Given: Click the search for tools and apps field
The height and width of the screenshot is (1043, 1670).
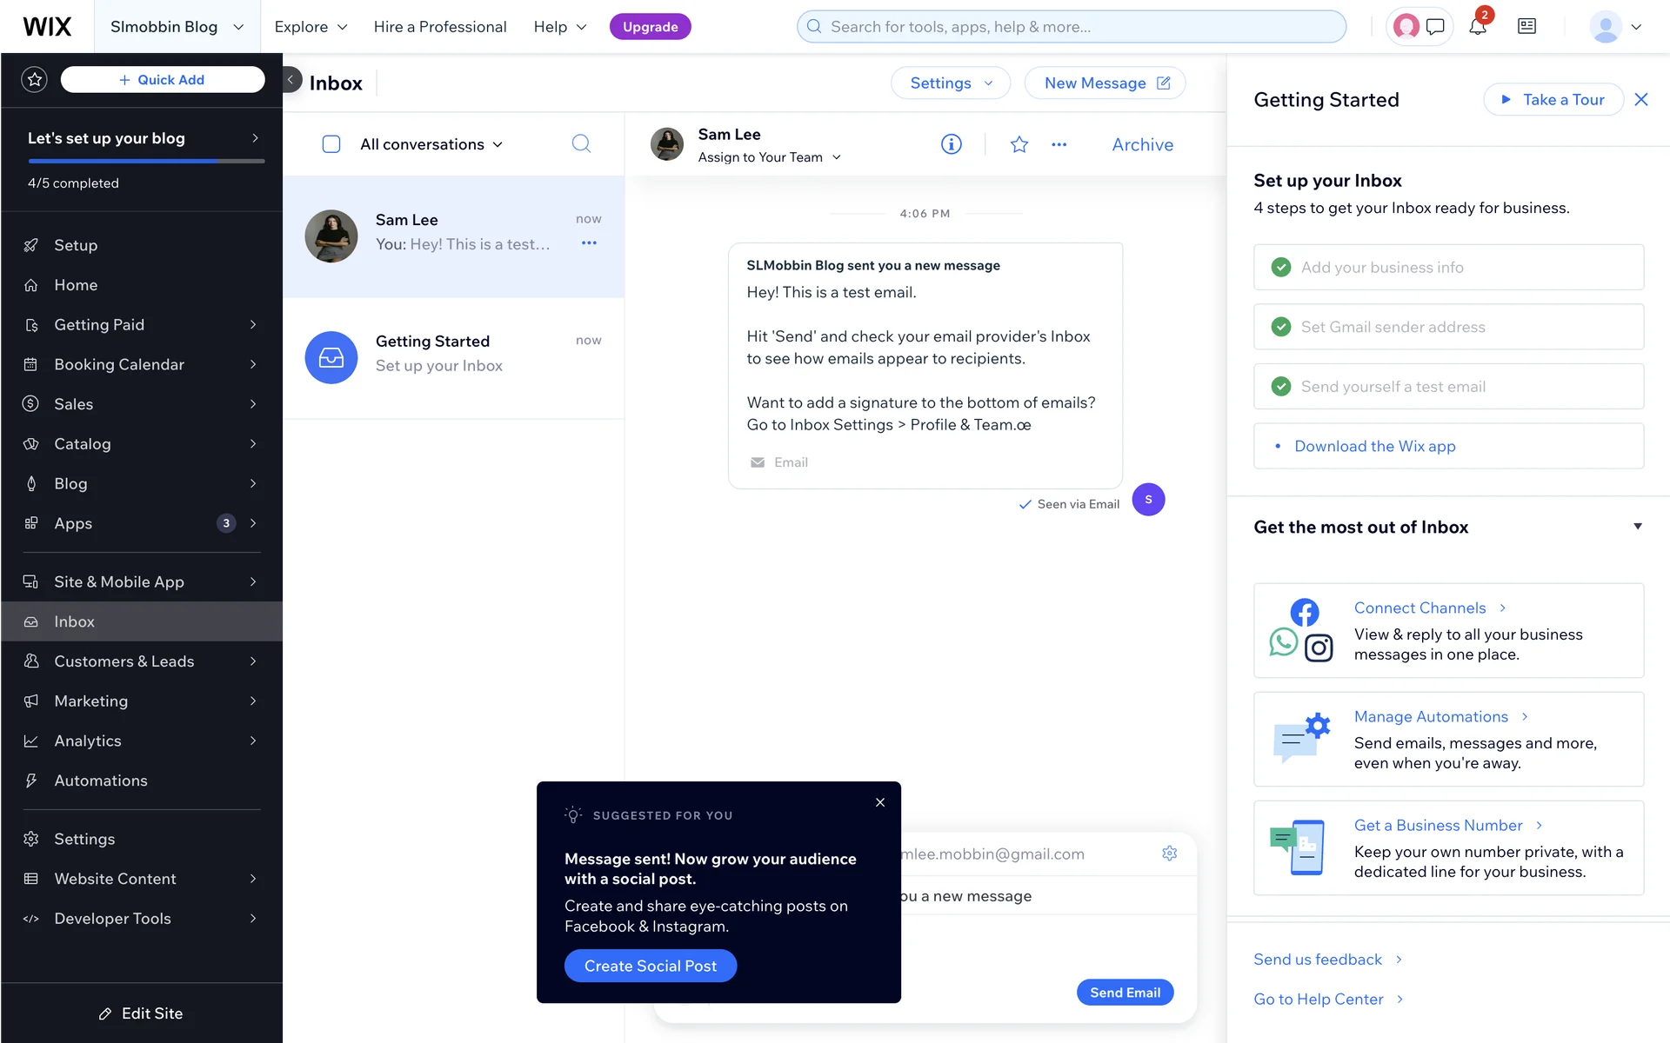Looking at the screenshot, I should pyautogui.click(x=1072, y=27).
